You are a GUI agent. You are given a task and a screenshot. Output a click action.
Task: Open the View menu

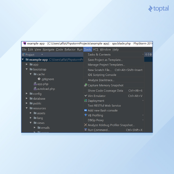point(38,49)
